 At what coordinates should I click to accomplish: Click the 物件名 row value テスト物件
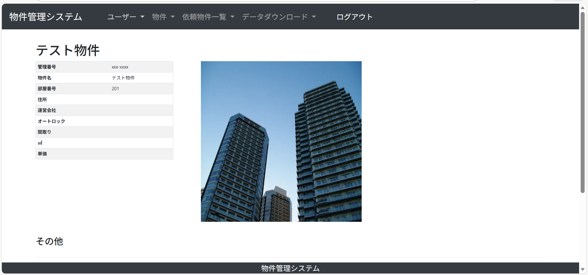[123, 78]
